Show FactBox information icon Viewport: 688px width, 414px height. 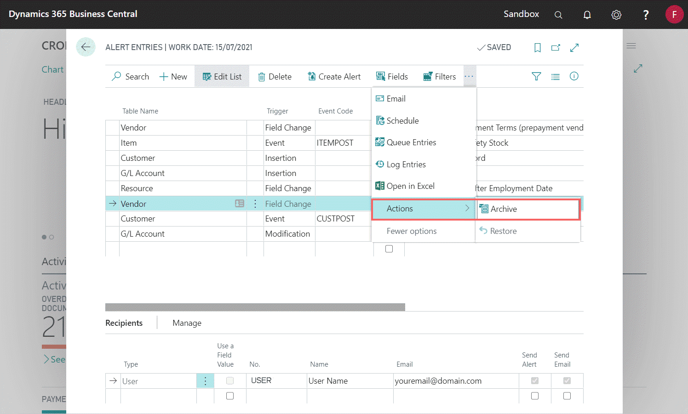click(574, 76)
